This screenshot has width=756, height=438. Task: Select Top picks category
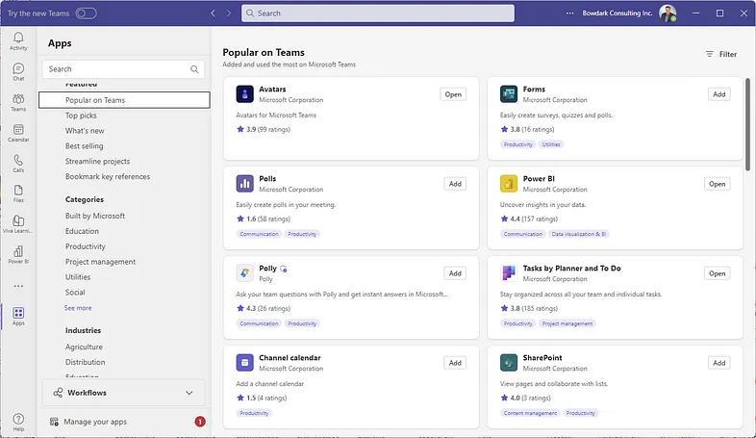point(81,116)
